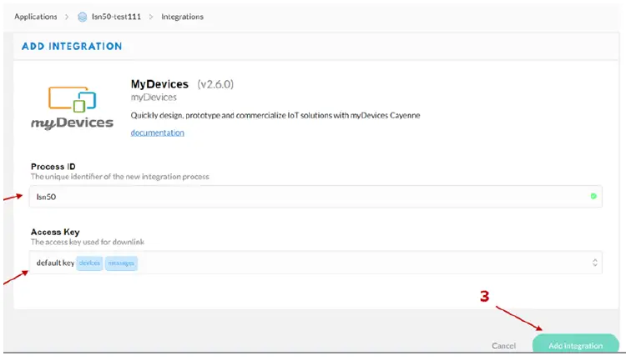Click the first breadcrumb chevron after Applications
This screenshot has height=361, width=626.
(66, 17)
